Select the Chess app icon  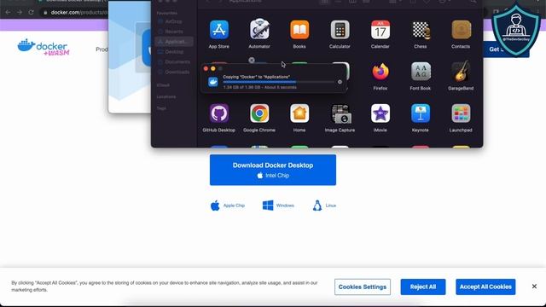tap(421, 30)
